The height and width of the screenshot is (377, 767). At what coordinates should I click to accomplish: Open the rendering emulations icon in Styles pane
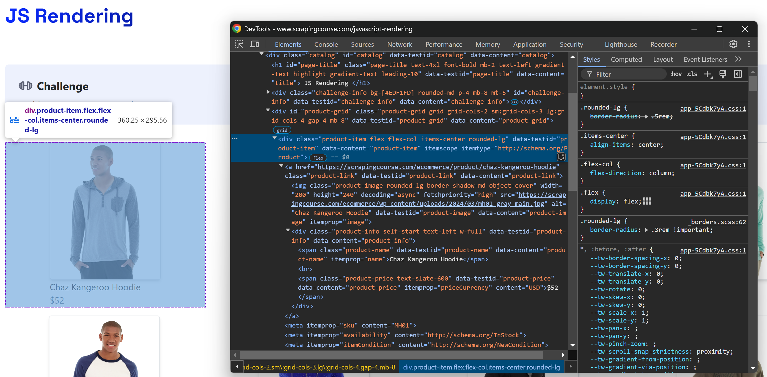[723, 74]
